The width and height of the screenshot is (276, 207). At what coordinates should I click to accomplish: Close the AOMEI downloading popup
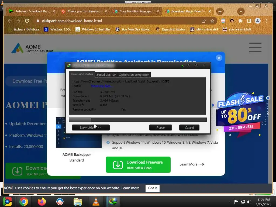click(x=219, y=58)
